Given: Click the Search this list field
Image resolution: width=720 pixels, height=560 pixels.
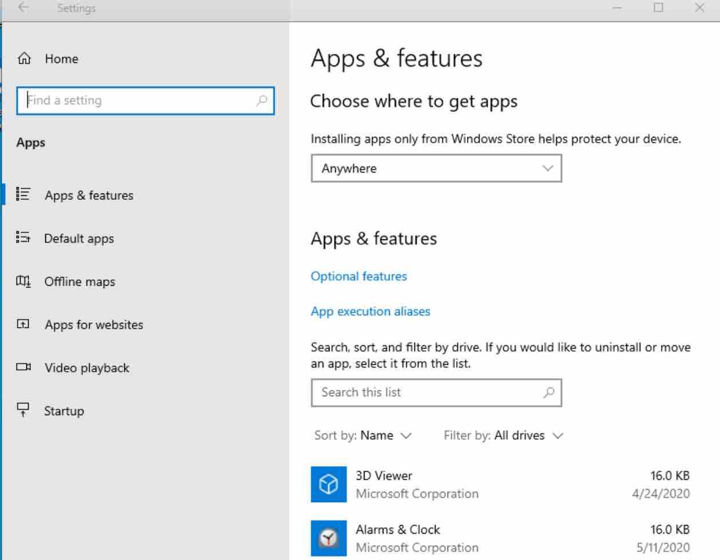Looking at the screenshot, I should click(437, 393).
